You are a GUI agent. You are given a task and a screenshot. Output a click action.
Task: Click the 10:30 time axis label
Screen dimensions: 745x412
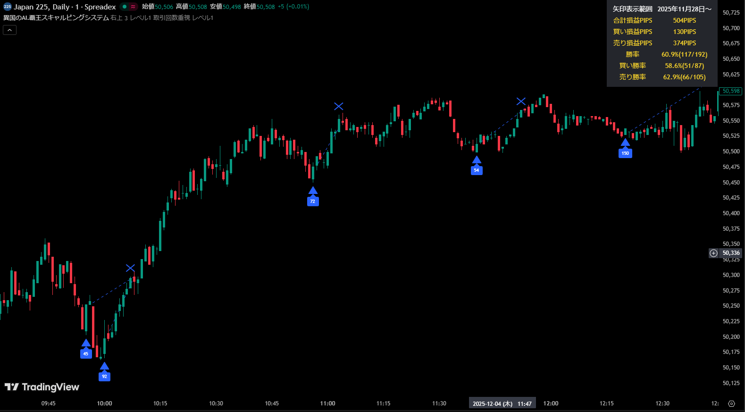(216, 404)
